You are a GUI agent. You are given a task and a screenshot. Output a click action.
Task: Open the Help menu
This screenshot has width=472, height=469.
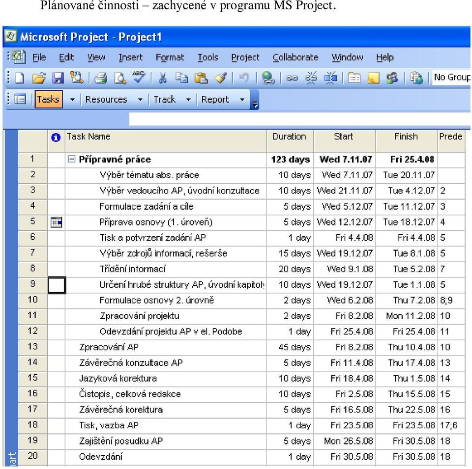pos(384,57)
